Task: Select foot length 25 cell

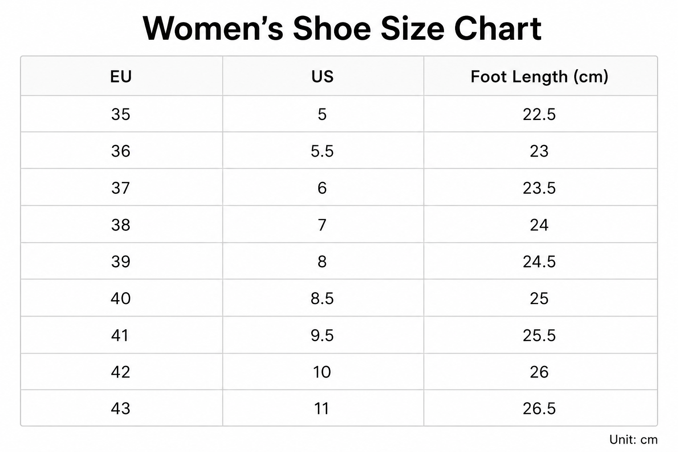Action: (540, 298)
